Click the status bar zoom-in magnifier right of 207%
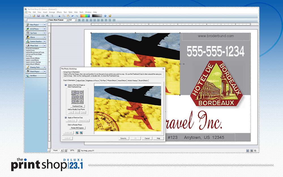Screen dimensions: 283x177 pos(78,150)
